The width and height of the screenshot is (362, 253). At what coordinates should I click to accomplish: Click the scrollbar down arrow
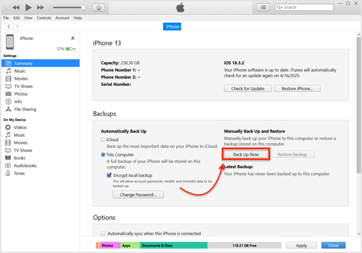coord(358,234)
